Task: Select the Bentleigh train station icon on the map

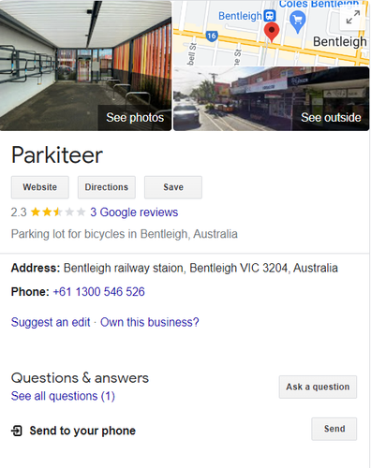Action: point(270,15)
